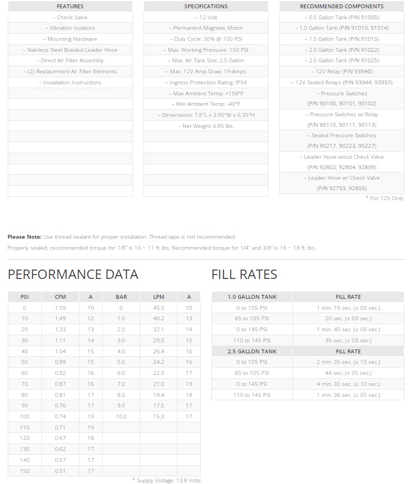Click the CFM column header
This screenshot has width=411, height=484.
[x=60, y=297]
